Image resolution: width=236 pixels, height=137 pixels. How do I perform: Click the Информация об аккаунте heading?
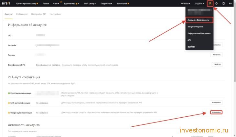click(27, 25)
